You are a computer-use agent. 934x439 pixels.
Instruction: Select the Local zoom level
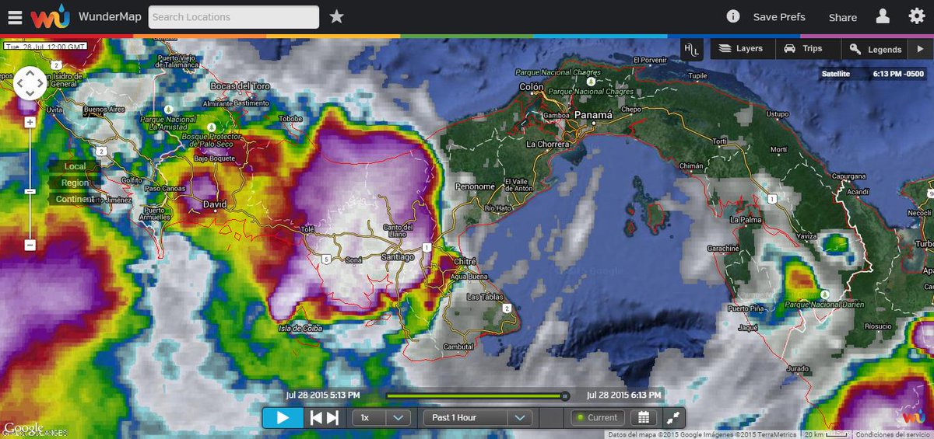click(x=75, y=166)
